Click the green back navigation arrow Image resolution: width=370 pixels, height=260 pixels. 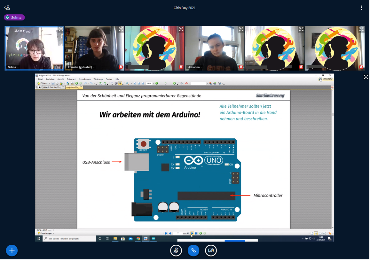(76, 83)
